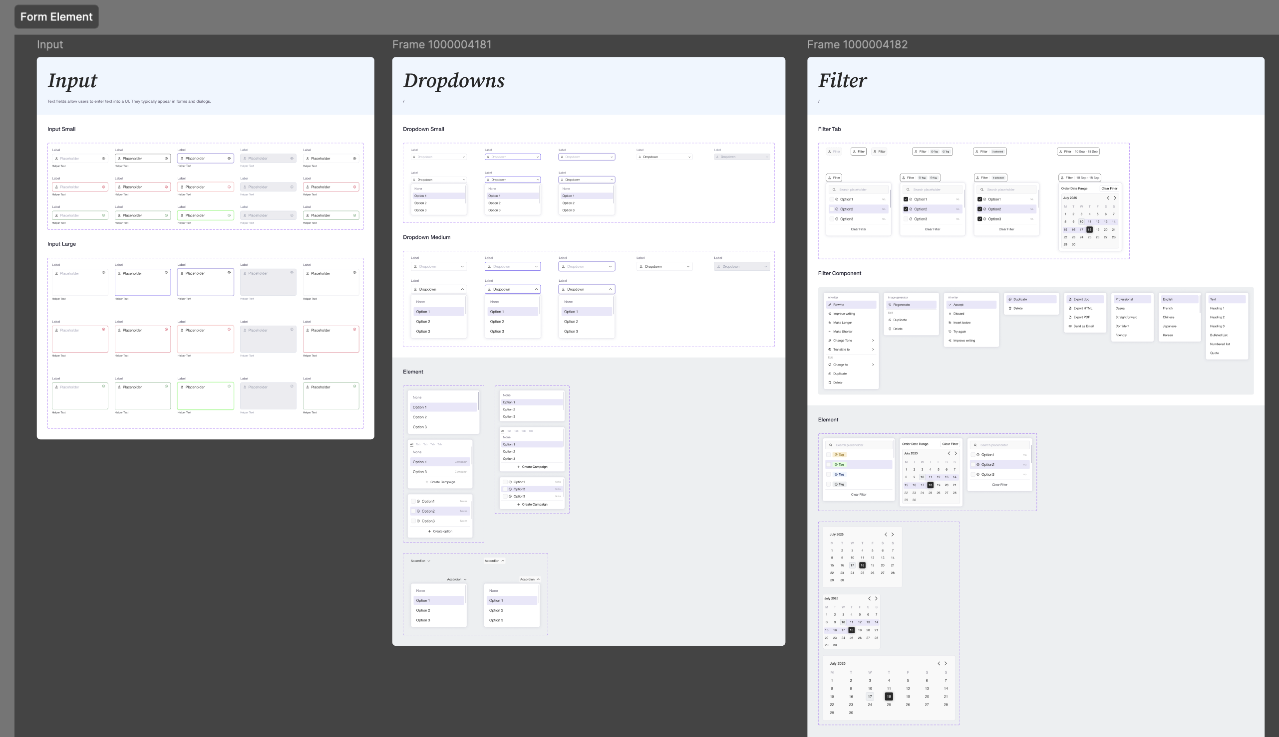The width and height of the screenshot is (1279, 737).
Task: Select Heading 1 in the text style list
Action: (x=1226, y=308)
